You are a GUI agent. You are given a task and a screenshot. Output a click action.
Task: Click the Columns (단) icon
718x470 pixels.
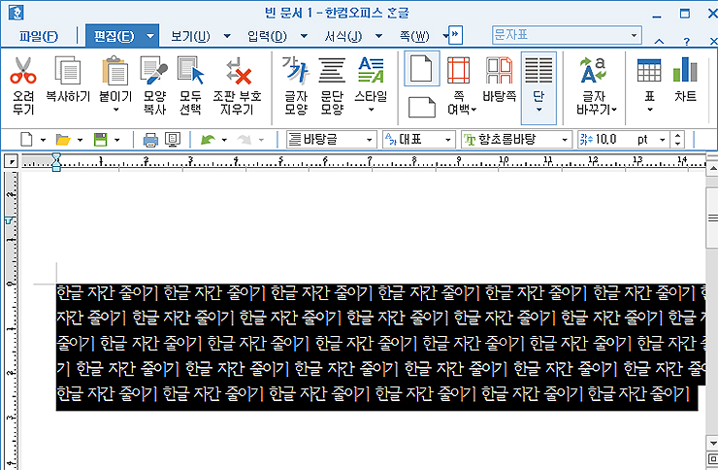(538, 71)
